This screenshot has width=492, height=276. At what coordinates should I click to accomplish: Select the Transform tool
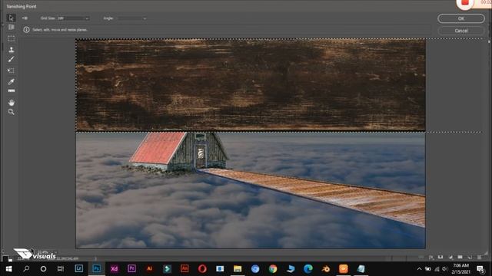(x=12, y=71)
